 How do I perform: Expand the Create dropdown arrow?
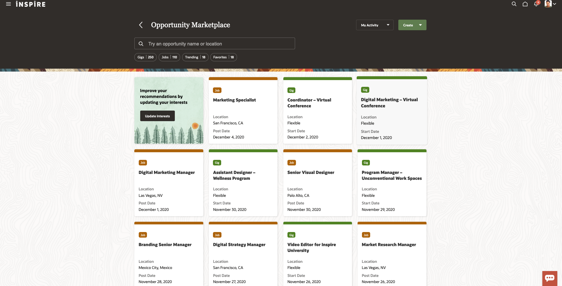tap(420, 25)
